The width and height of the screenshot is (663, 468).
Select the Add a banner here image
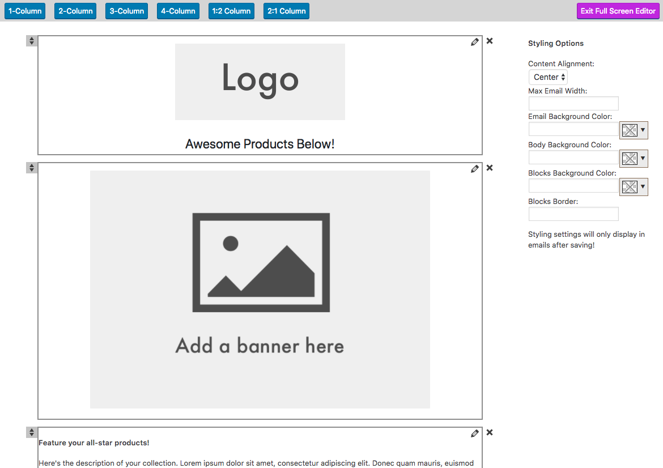point(260,290)
